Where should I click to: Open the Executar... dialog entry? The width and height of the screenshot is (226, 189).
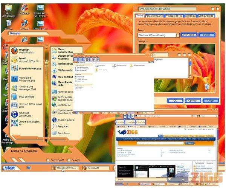(61, 133)
